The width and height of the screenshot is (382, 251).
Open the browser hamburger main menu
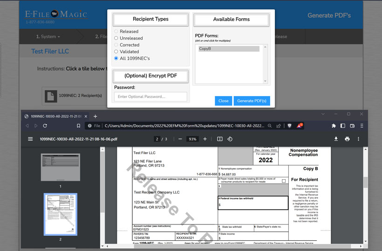[362, 125]
